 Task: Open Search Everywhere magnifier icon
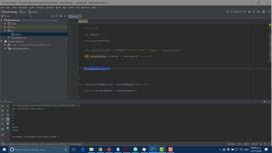[269, 12]
